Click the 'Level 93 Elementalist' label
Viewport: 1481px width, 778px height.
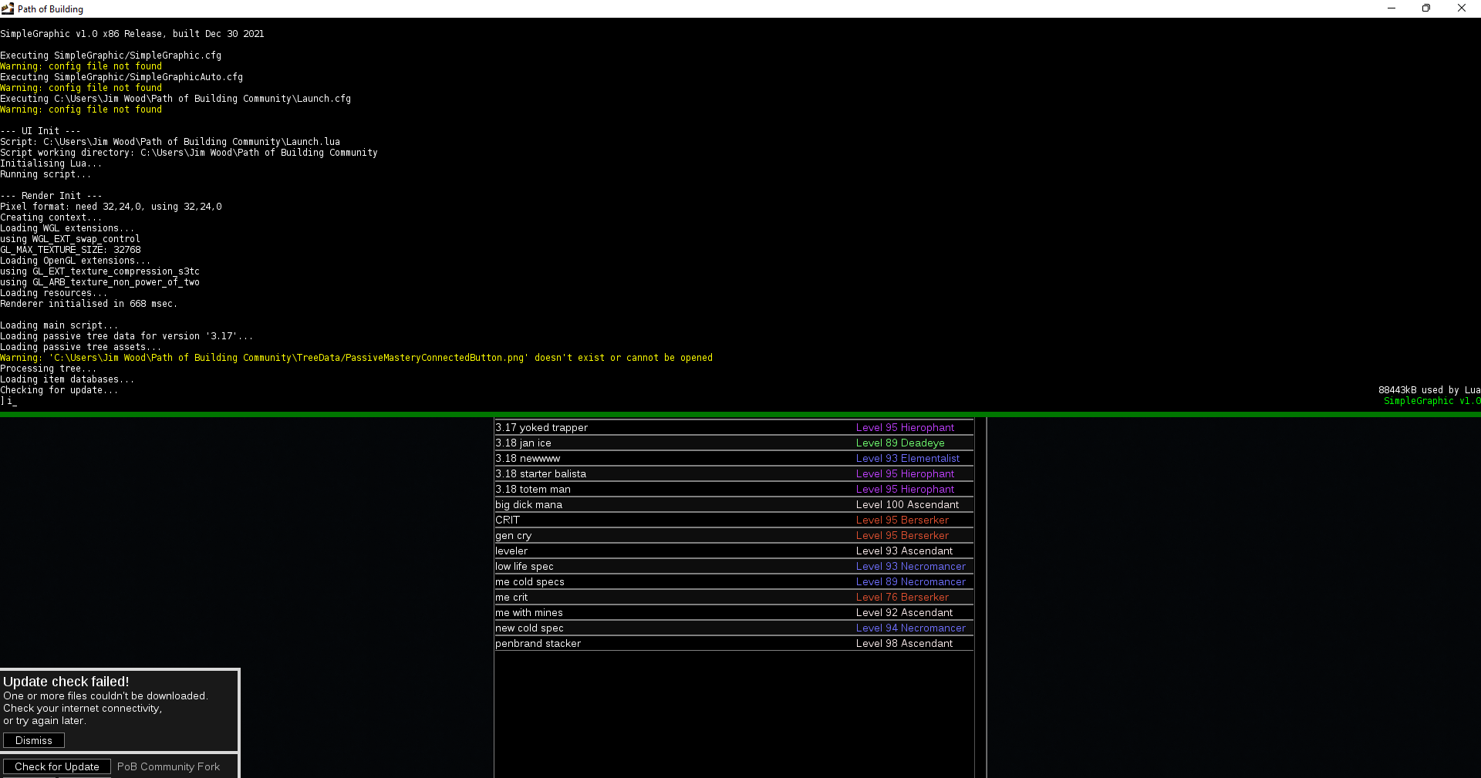coord(908,458)
